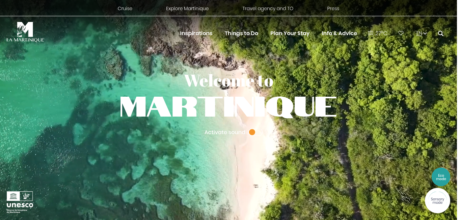Visit Travel agency and TO link

pos(268,8)
